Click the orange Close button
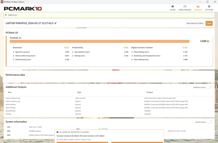 [209, 23]
